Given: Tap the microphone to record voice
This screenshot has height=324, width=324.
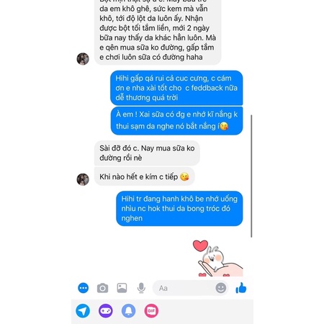Looking at the screenshot, I should tap(141, 288).
